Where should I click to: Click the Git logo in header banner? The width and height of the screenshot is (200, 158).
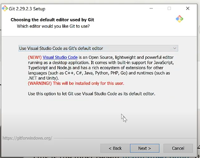[180, 19]
